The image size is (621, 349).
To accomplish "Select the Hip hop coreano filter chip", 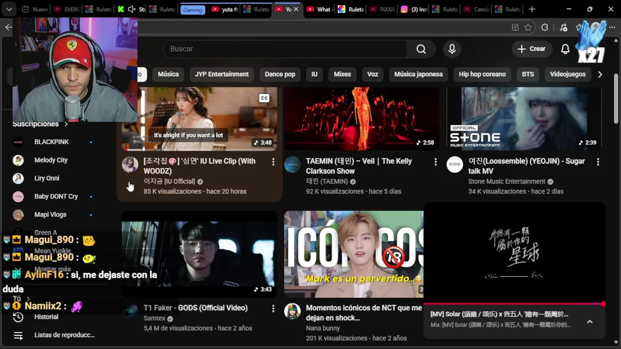I will click(482, 74).
